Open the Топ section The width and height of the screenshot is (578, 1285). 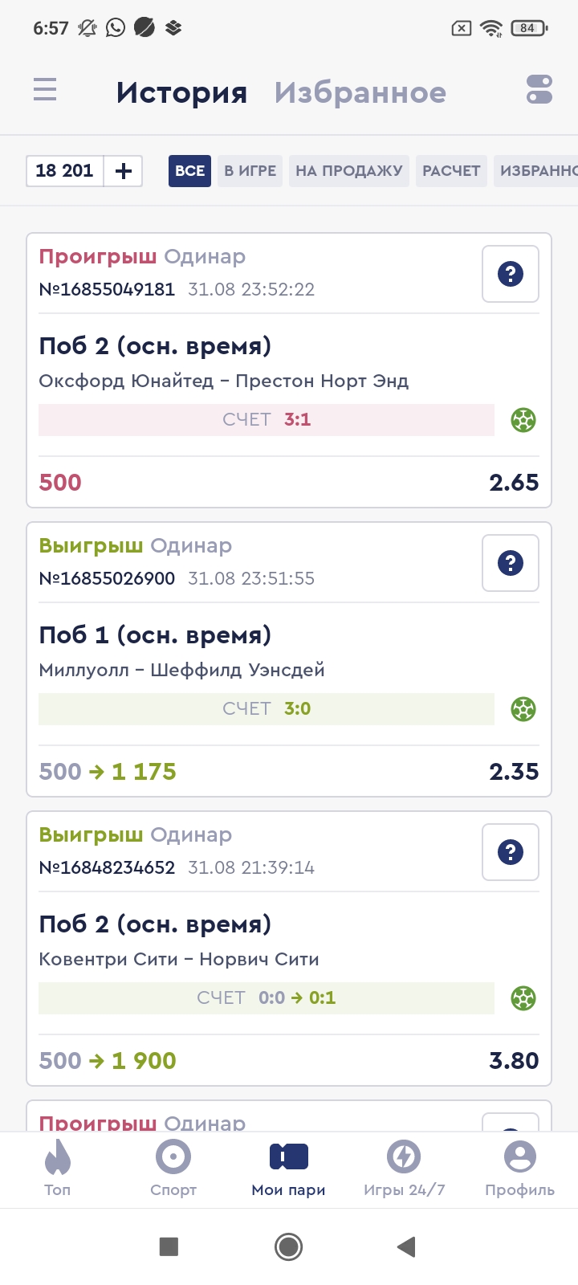coord(58,1169)
